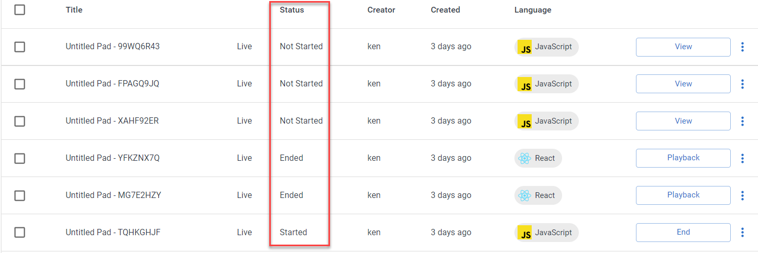This screenshot has height=253, width=758.
Task: Open the three-dot menu for pad FPAGQ9JQ
Action: coord(742,84)
